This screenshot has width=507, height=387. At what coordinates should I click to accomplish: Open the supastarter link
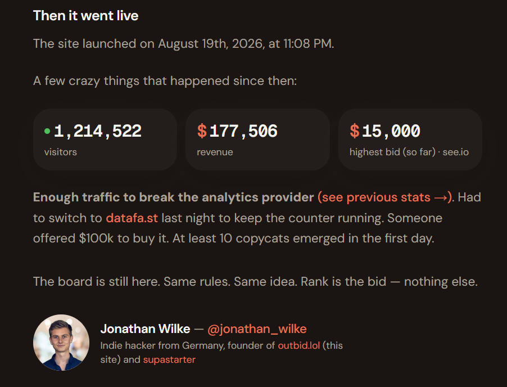pos(169,359)
